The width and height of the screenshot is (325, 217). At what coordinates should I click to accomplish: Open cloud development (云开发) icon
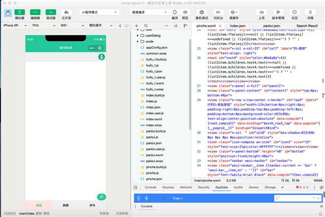coord(66,12)
